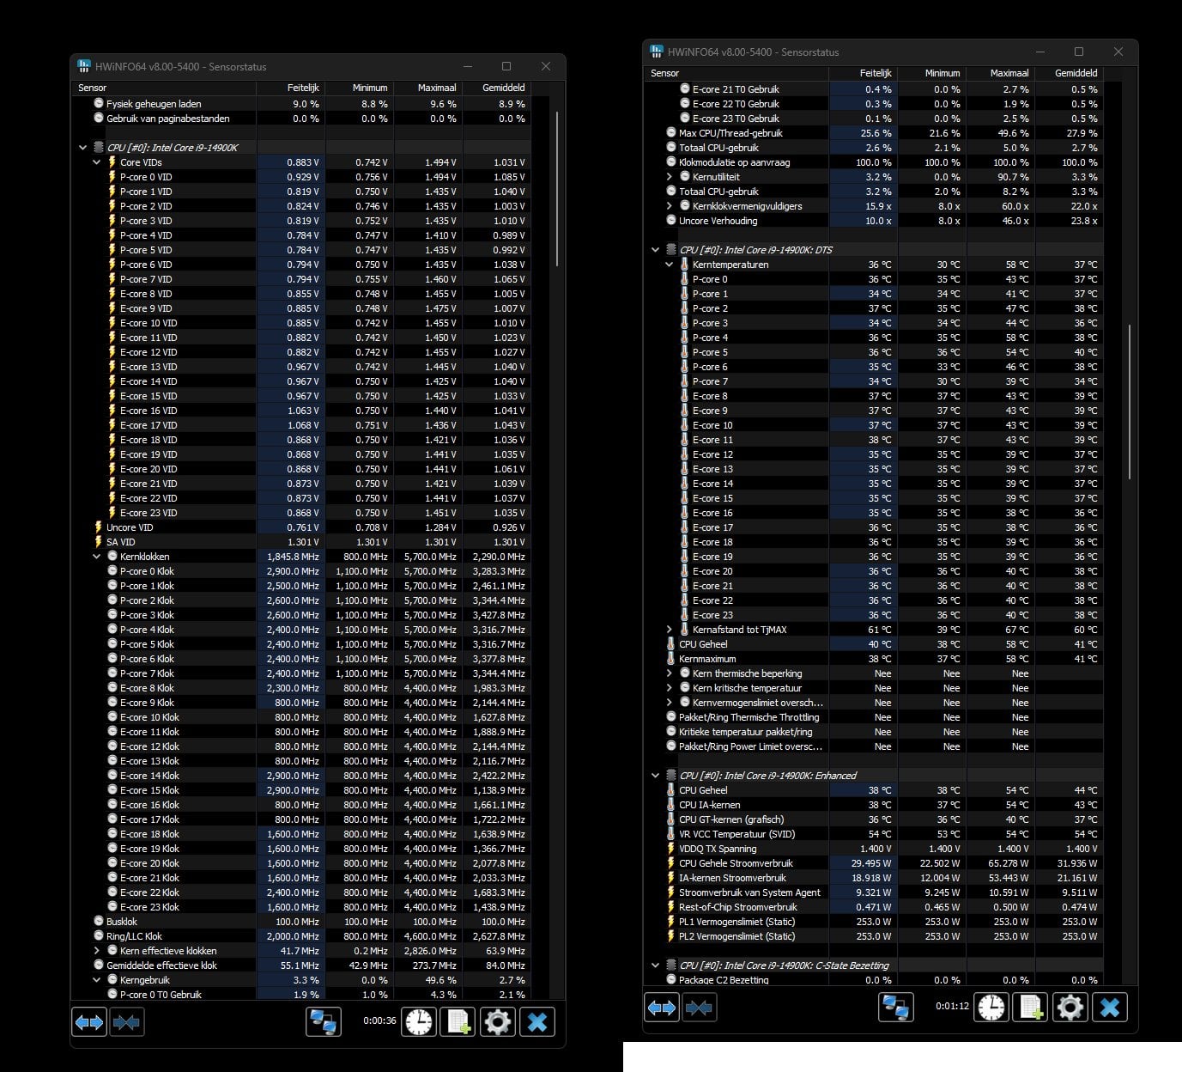Click the bolt icon beside VDDQ TX Spanning
The width and height of the screenshot is (1182, 1072).
[x=670, y=849]
